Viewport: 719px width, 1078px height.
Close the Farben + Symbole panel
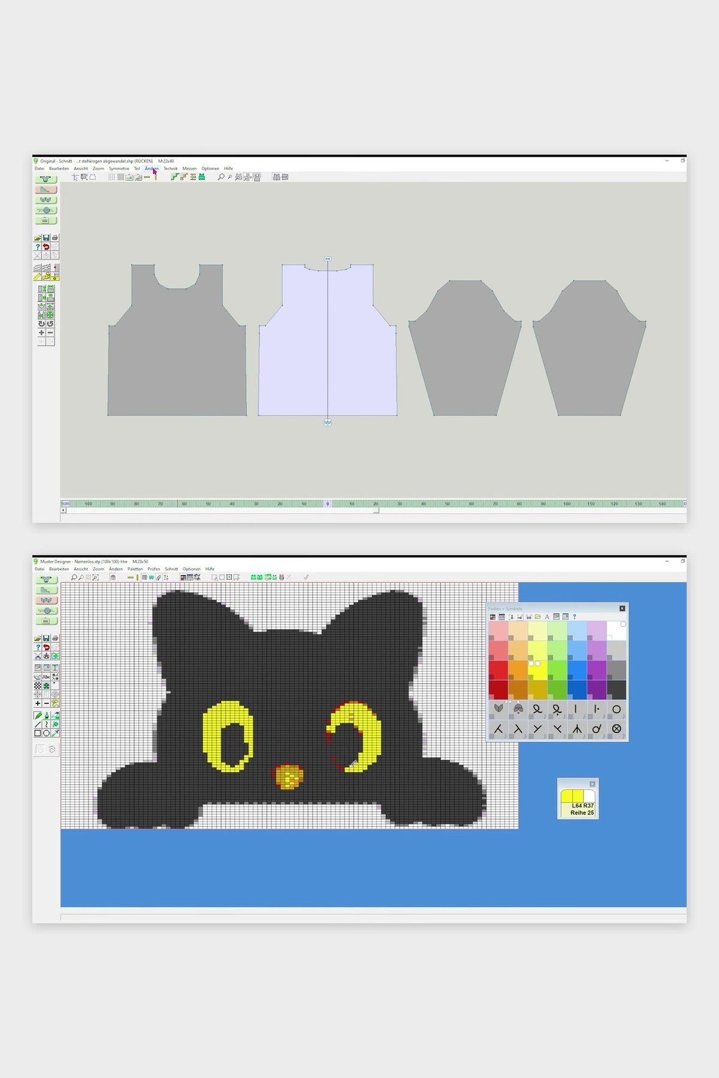(x=622, y=608)
